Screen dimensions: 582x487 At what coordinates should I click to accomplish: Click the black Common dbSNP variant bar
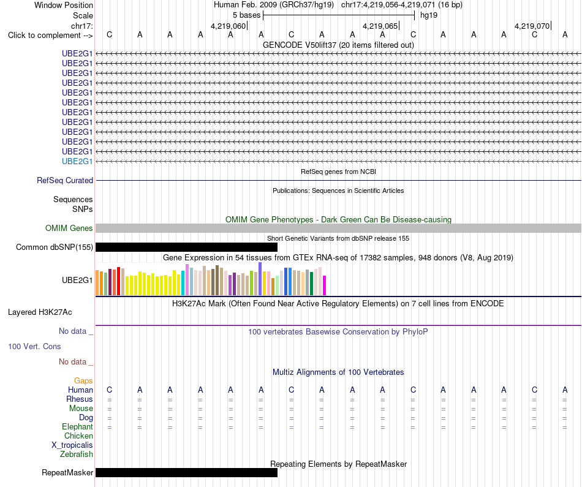186,247
